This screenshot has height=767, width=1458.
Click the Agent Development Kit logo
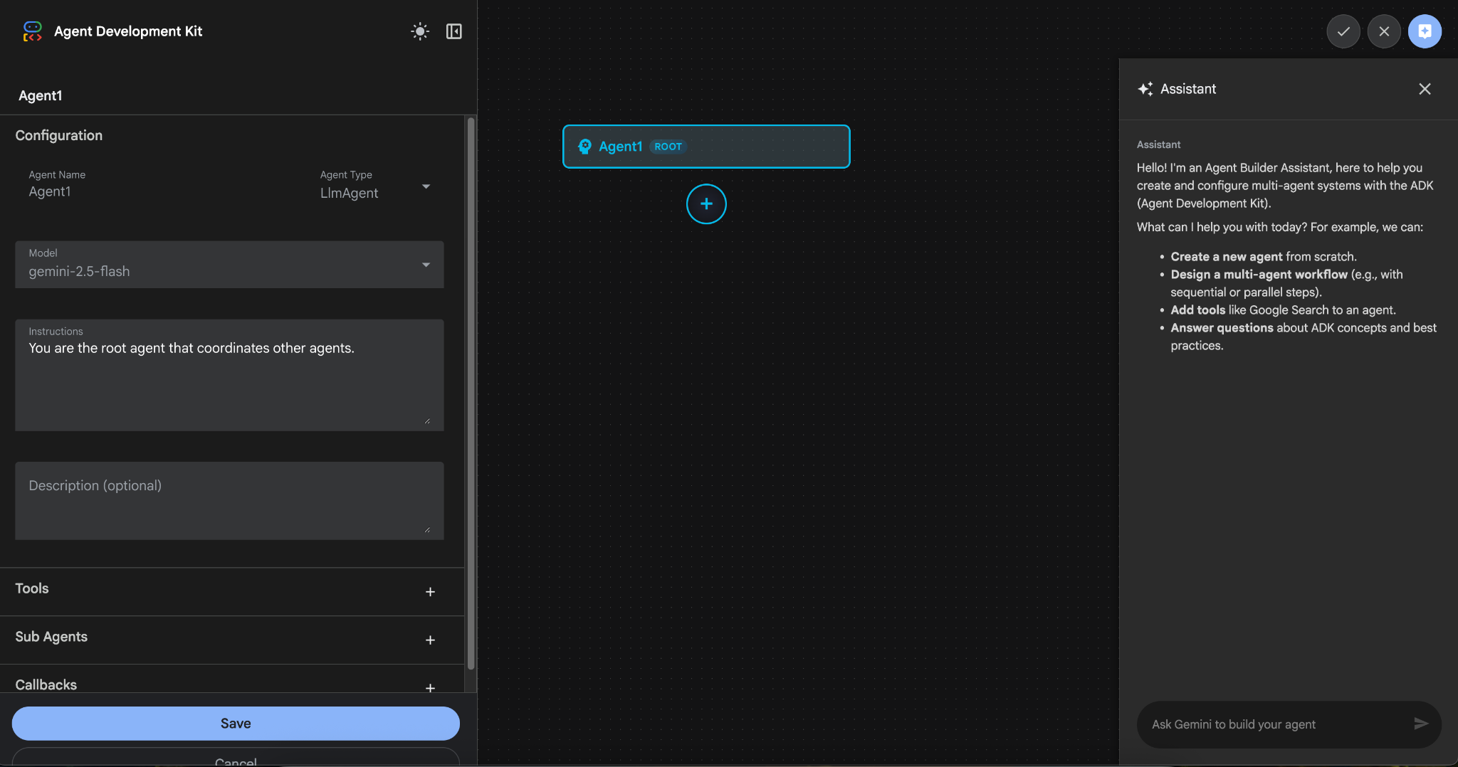[33, 31]
